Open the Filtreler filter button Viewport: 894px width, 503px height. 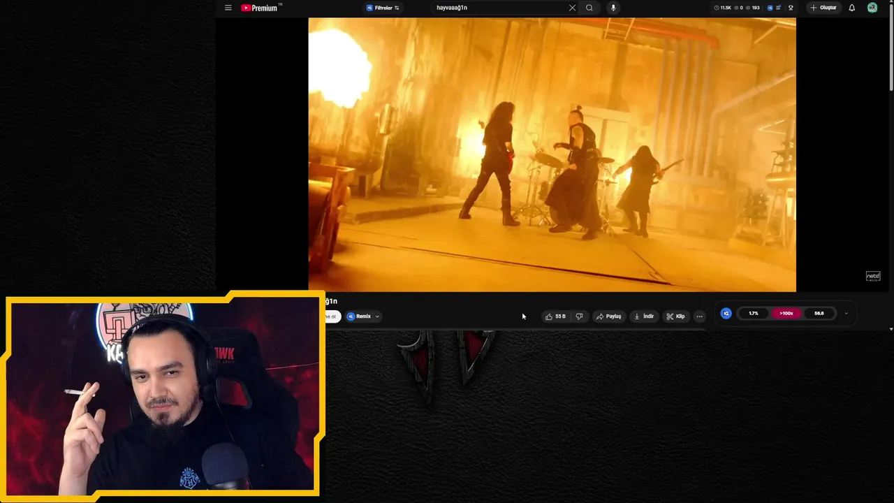click(383, 8)
